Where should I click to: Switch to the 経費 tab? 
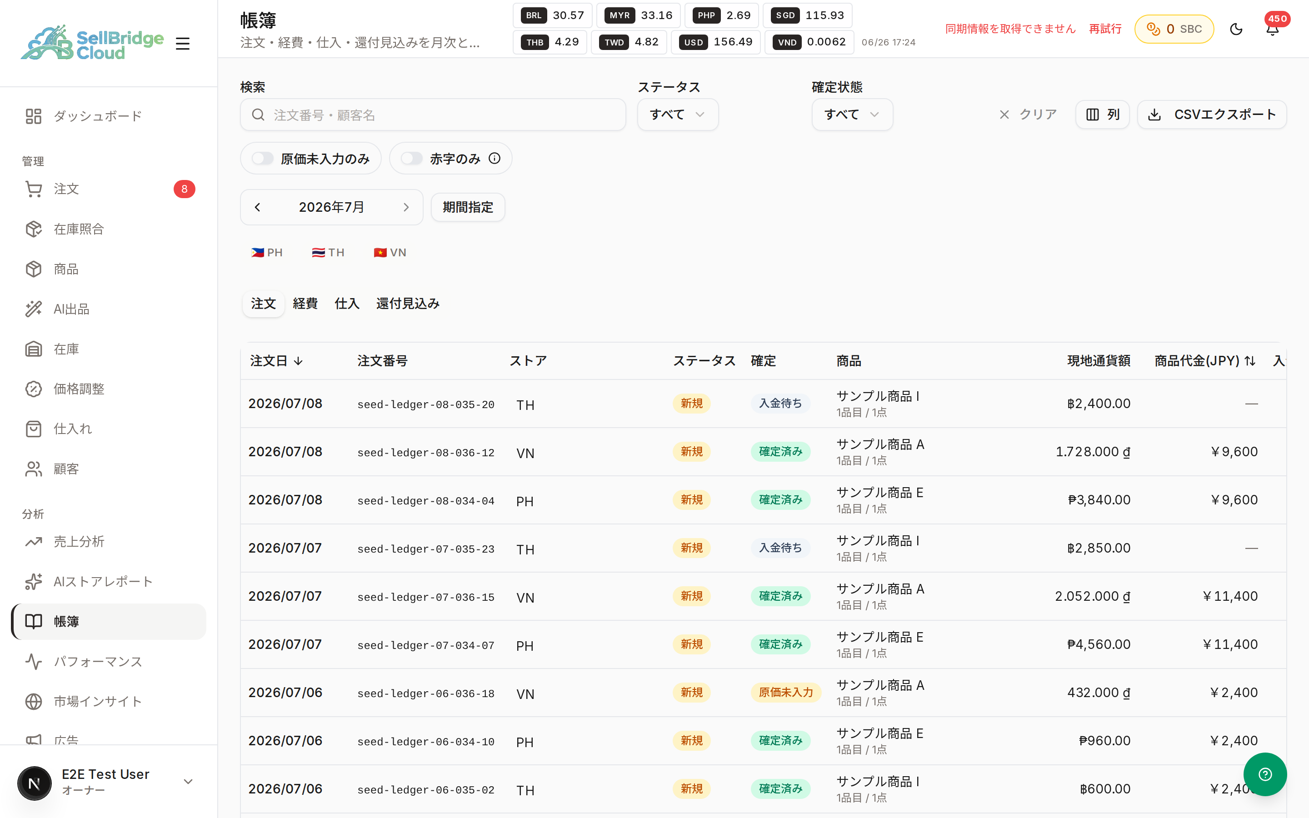point(305,304)
